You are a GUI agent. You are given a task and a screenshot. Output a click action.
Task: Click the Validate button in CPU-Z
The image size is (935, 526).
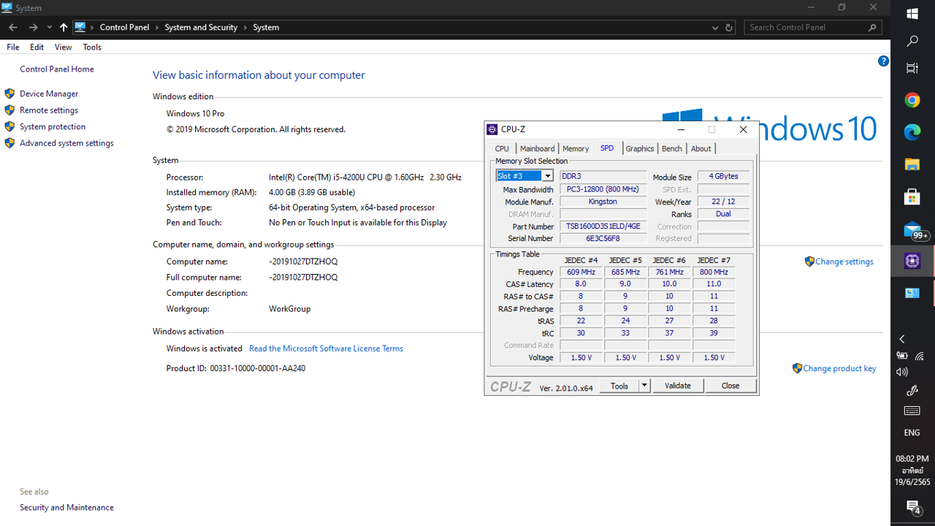(678, 386)
